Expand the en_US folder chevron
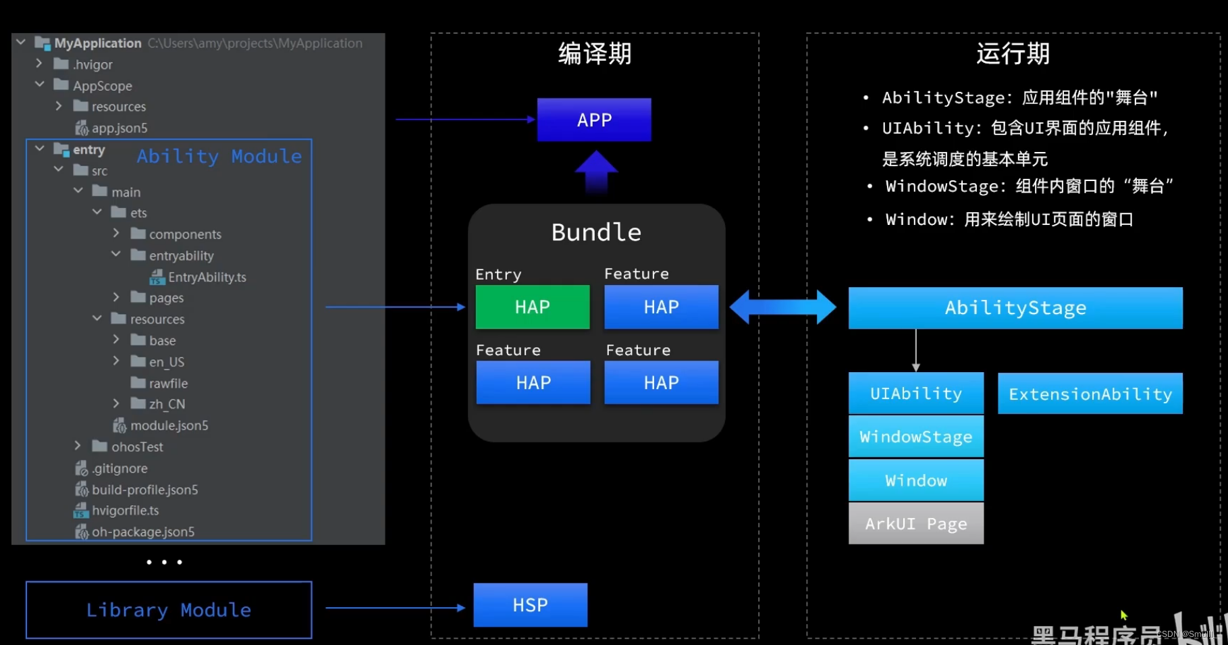 pos(116,361)
